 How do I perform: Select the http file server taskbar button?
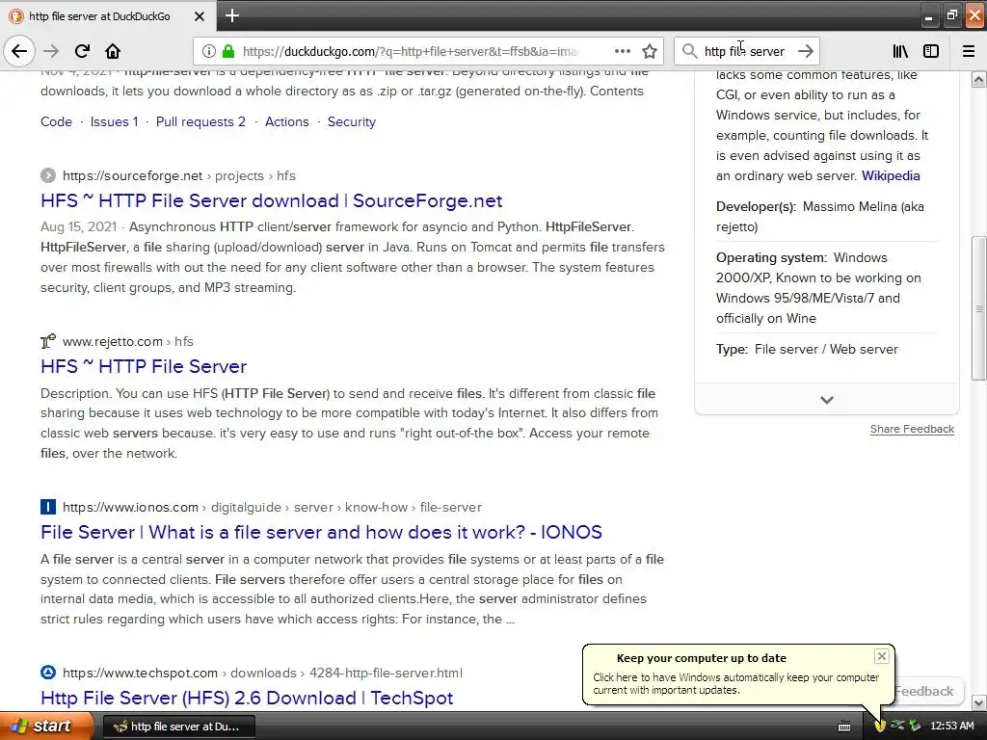[x=178, y=727]
